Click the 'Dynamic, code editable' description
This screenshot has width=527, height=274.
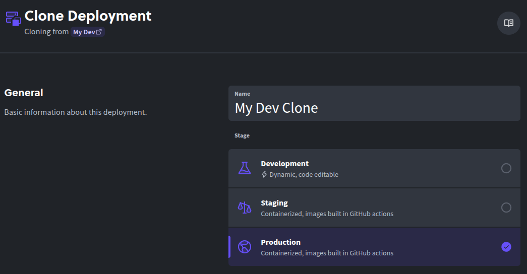(x=304, y=175)
